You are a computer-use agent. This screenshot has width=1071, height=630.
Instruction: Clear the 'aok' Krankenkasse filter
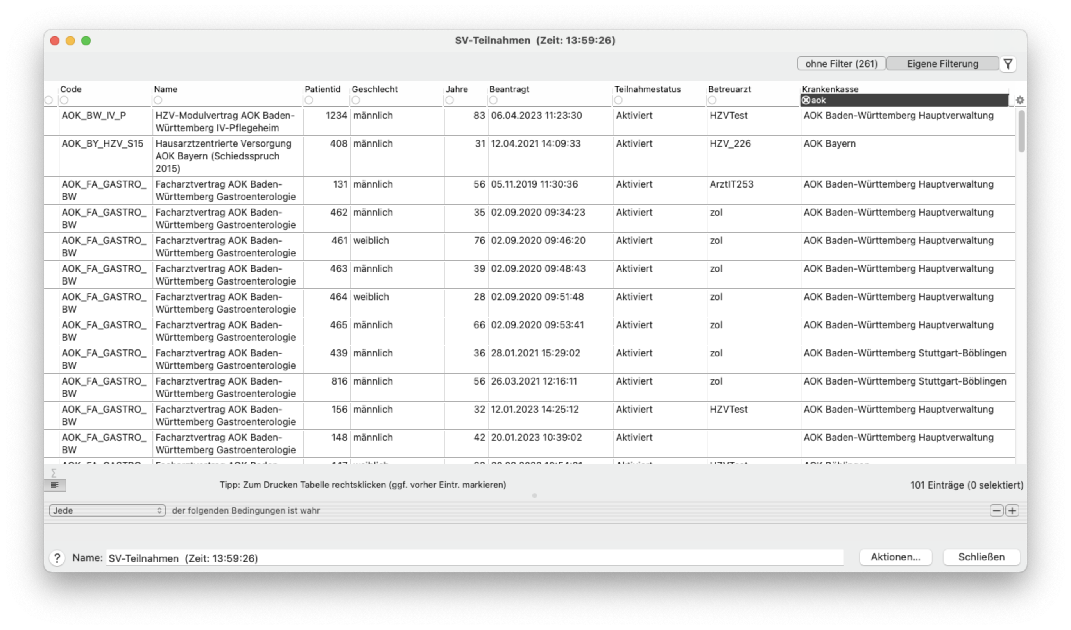(x=805, y=100)
